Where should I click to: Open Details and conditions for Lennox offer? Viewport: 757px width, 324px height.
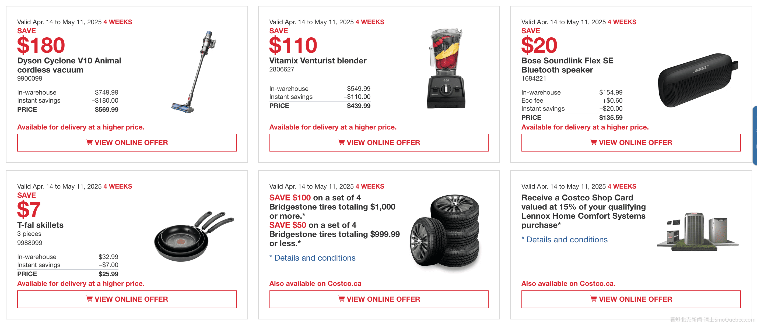567,240
